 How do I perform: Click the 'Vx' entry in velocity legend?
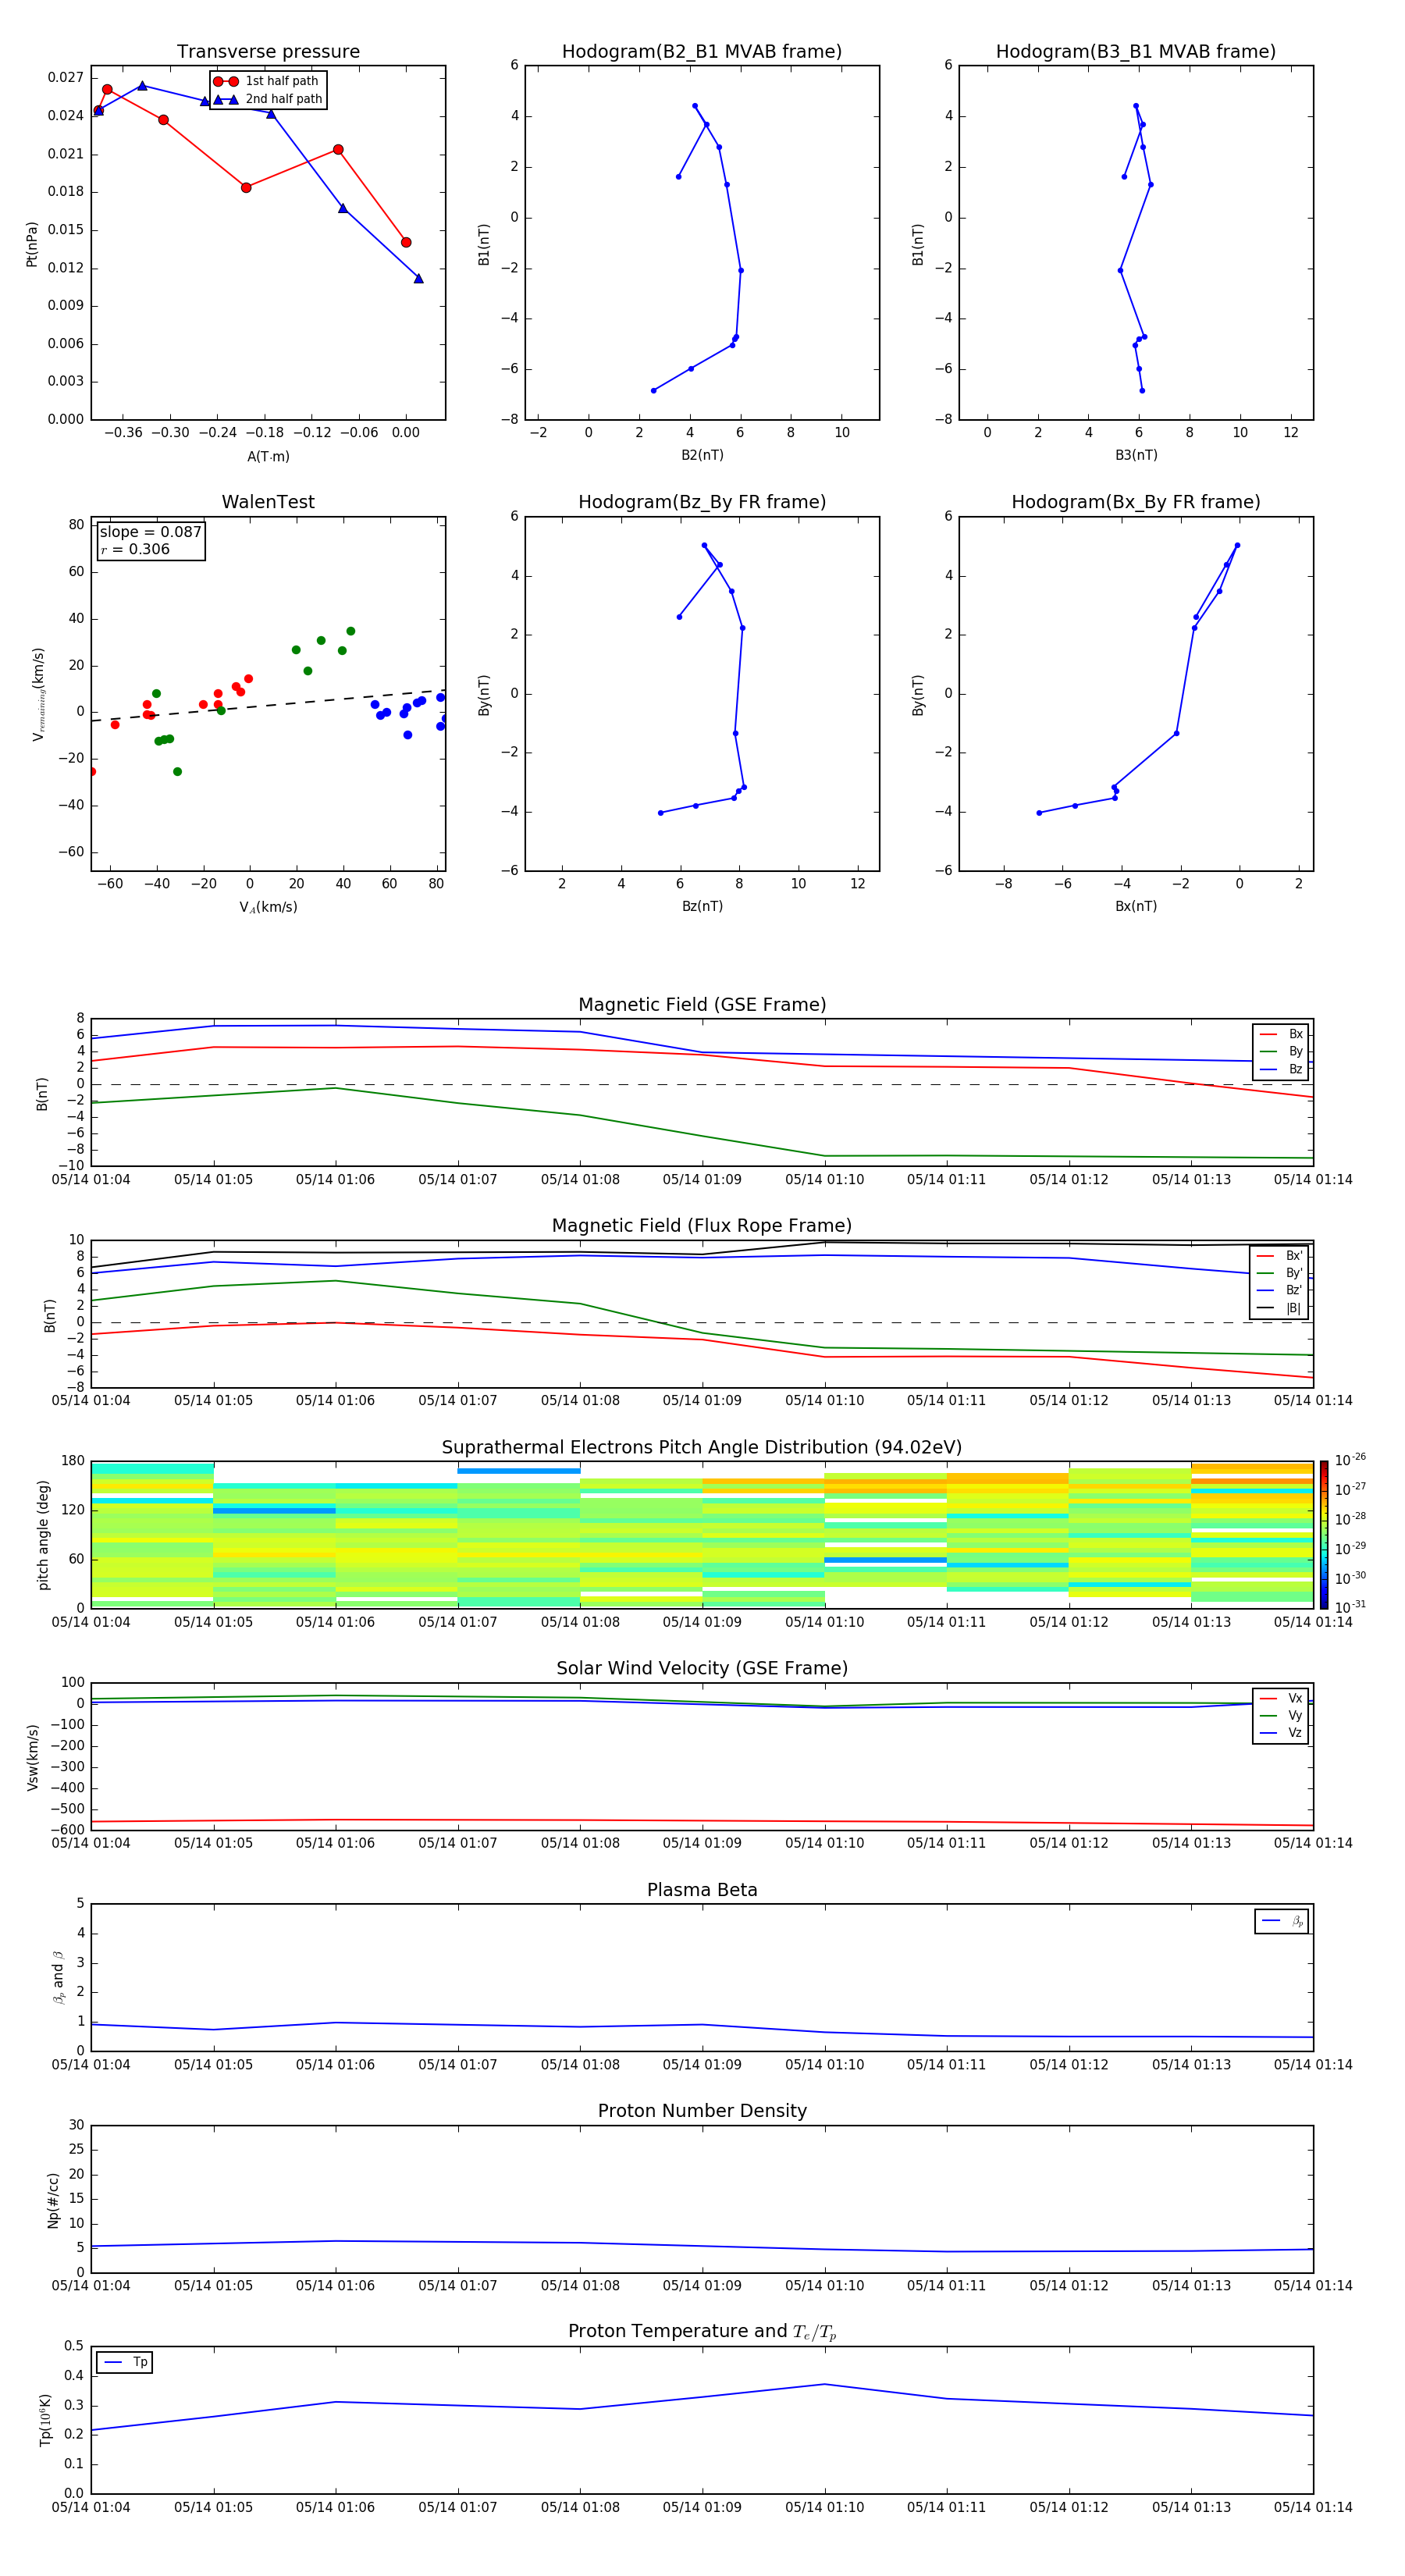point(1281,1698)
